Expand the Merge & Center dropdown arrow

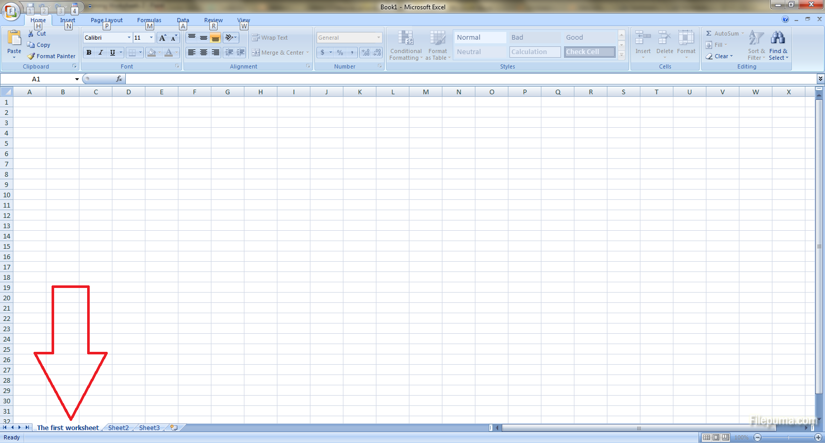coord(307,53)
